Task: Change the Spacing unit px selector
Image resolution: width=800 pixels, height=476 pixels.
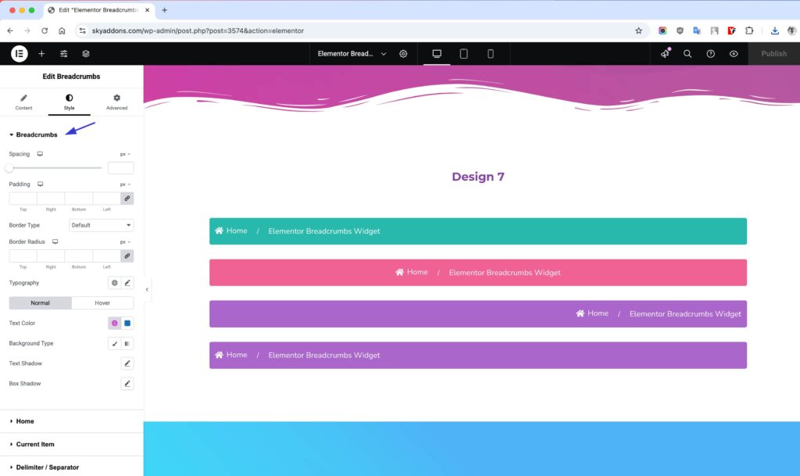Action: (x=125, y=154)
